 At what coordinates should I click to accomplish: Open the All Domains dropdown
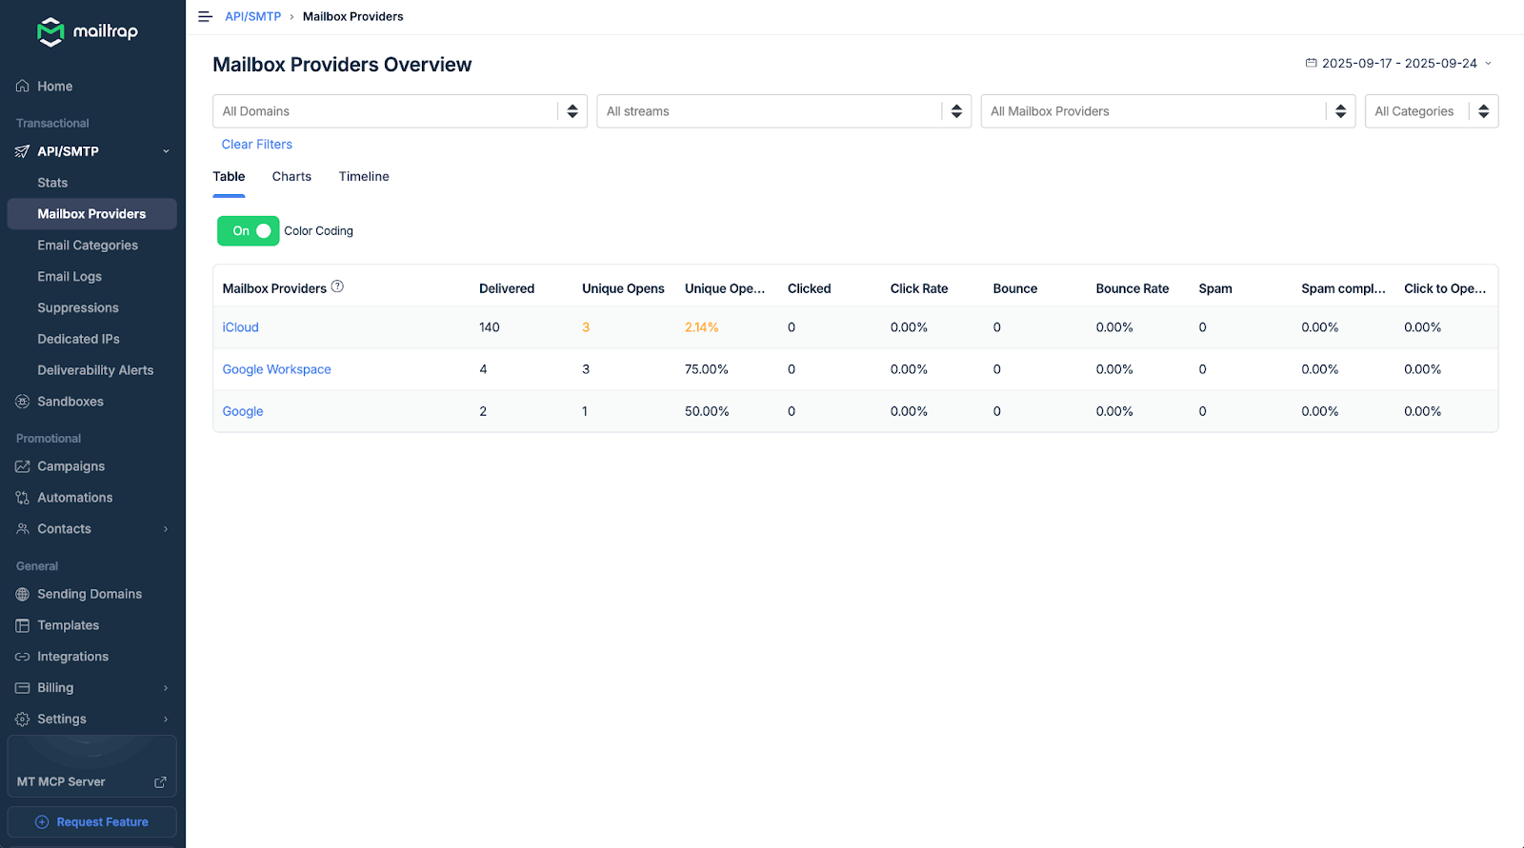pos(400,111)
